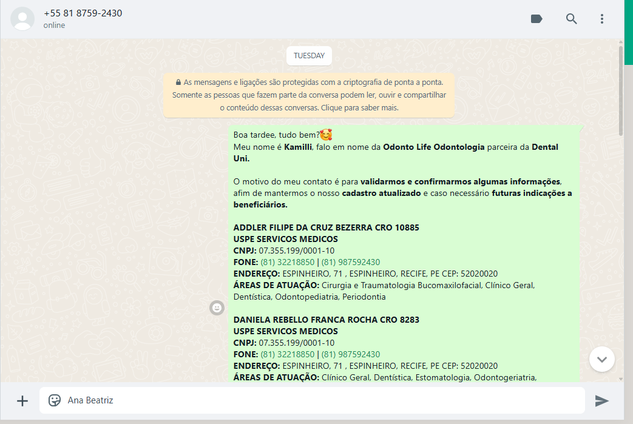Screen dimensions: 633x424
Task: Click the message input containing Ana Beatriz
Action: click(312, 400)
